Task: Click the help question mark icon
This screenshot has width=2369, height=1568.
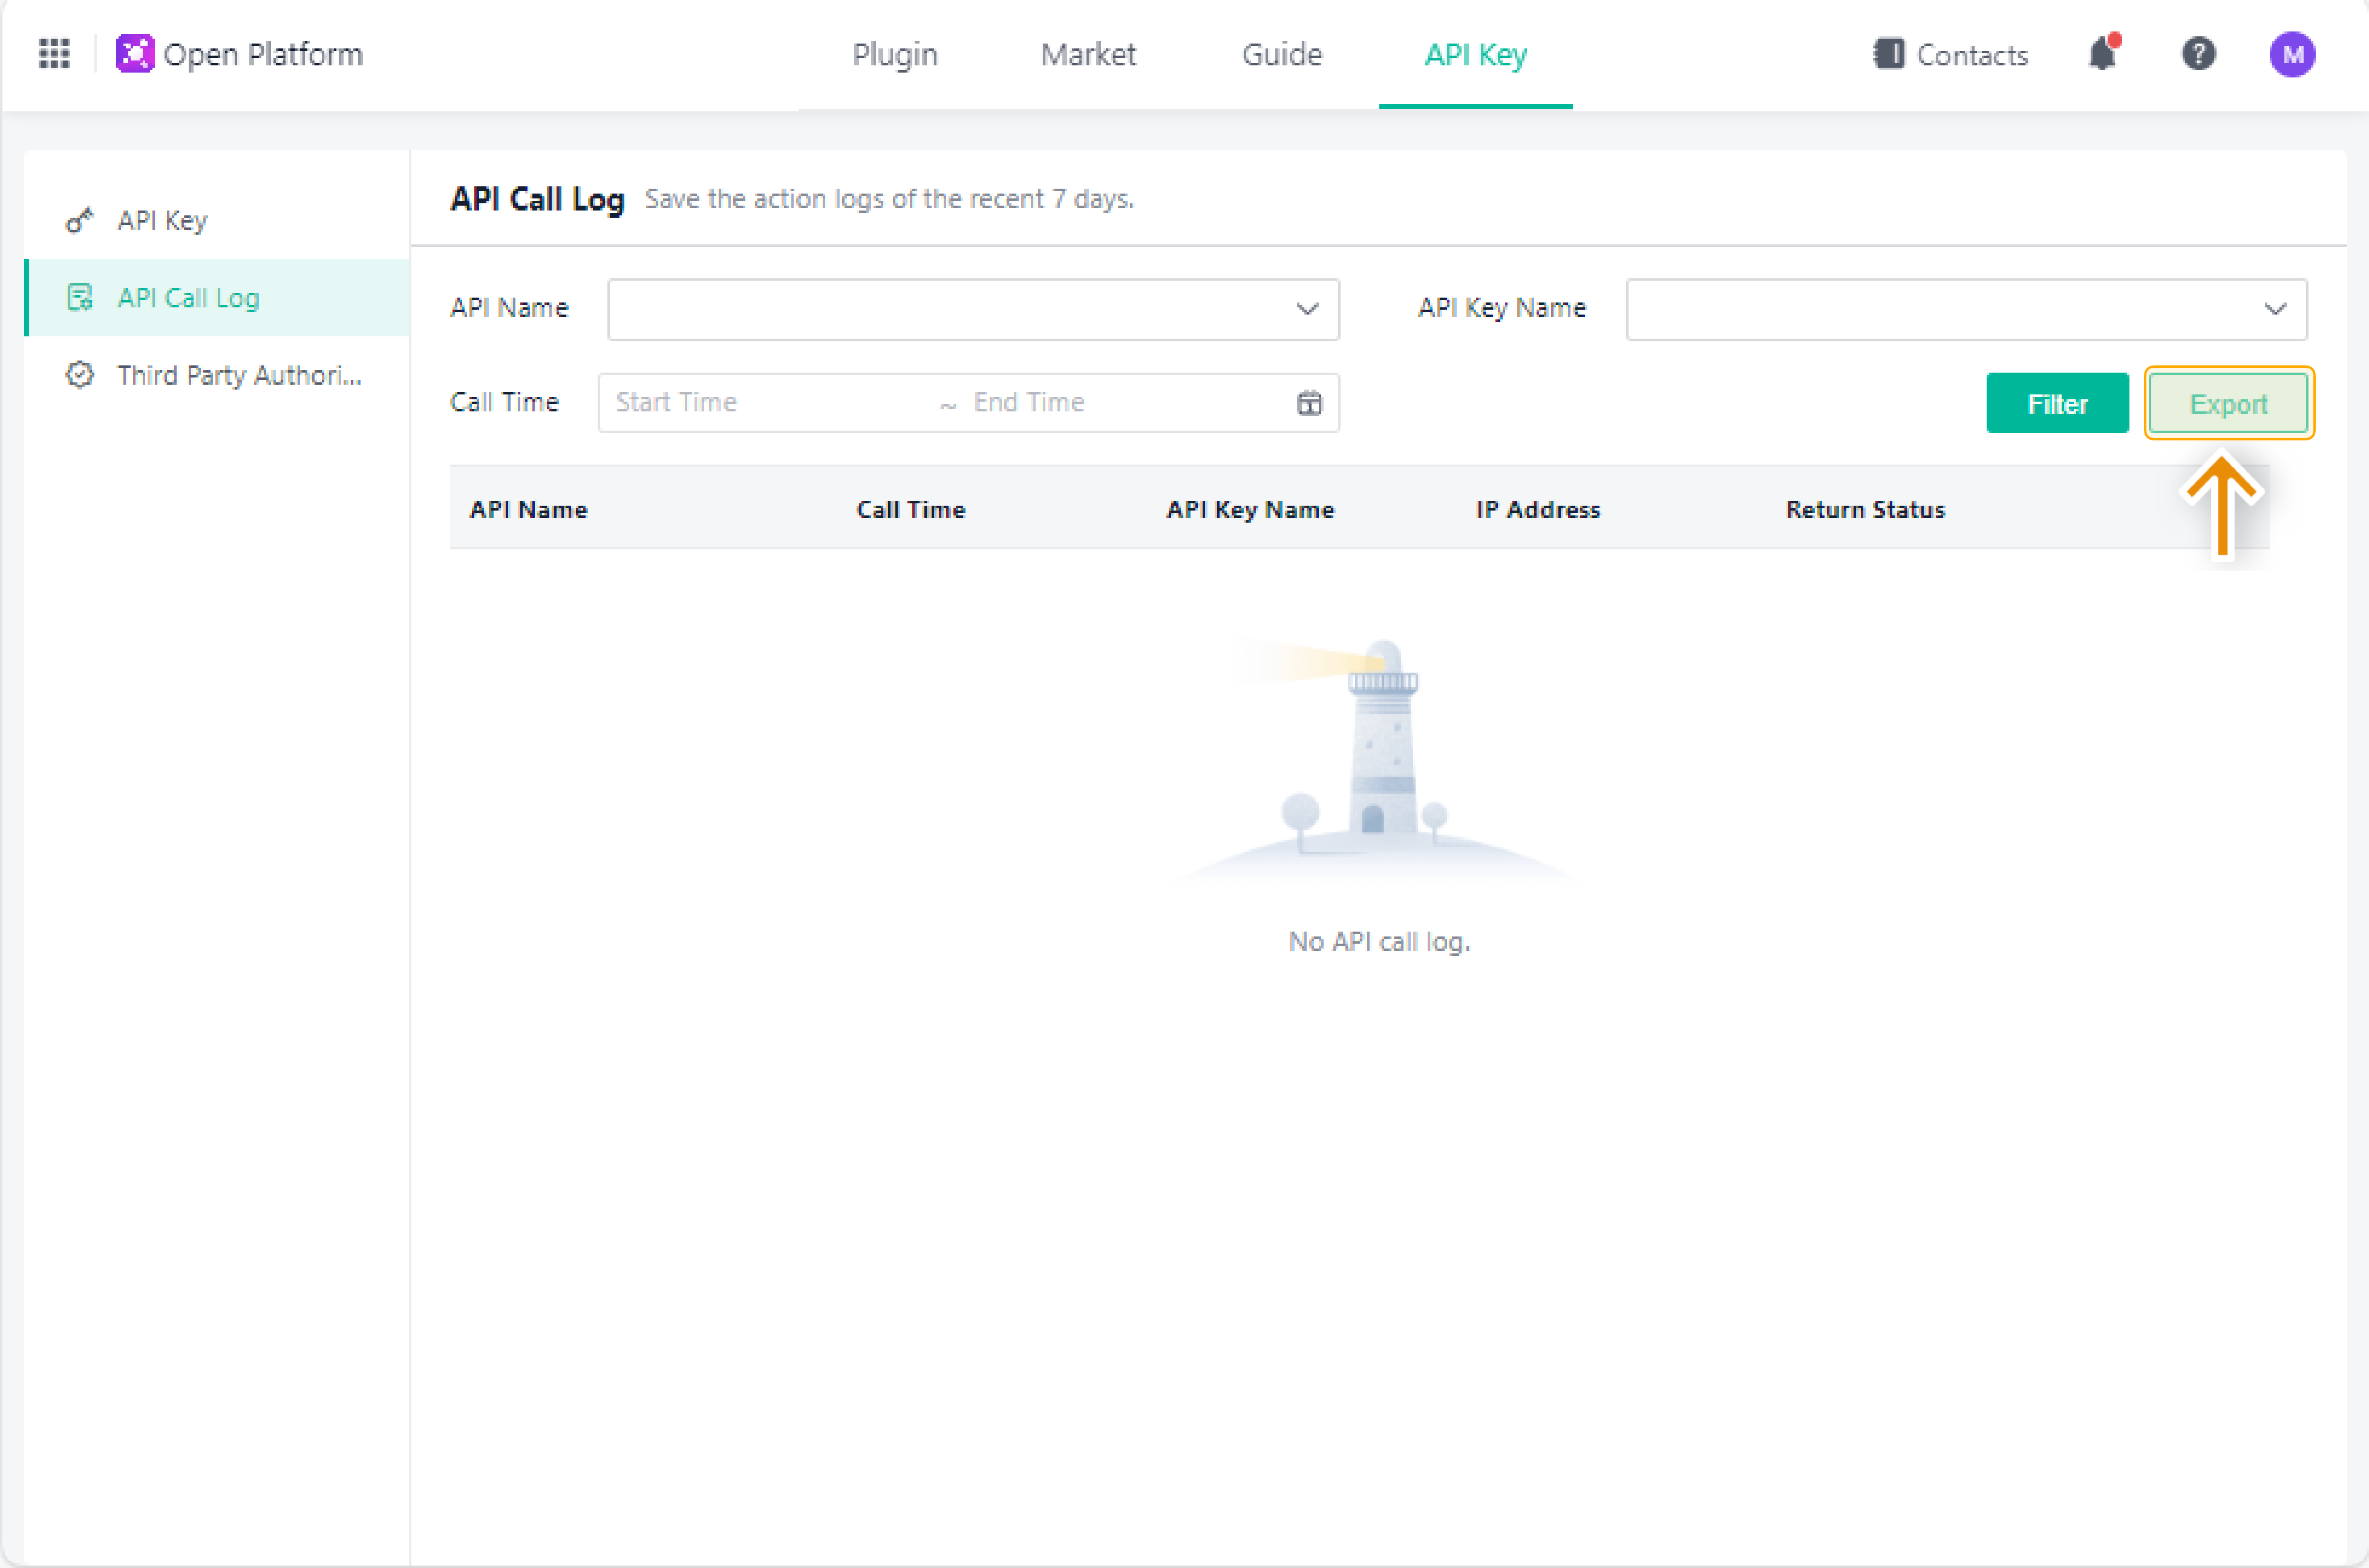Action: (x=2198, y=54)
